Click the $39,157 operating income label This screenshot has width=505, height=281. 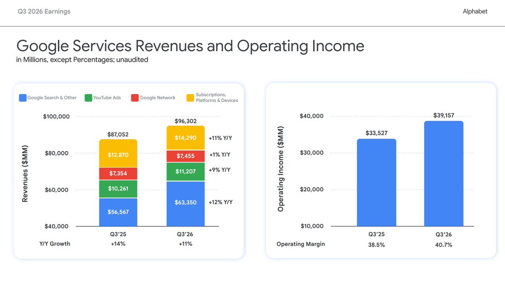pyautogui.click(x=444, y=115)
